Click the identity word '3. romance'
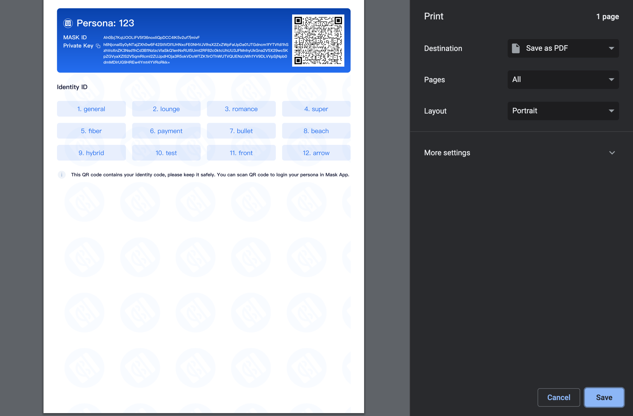The image size is (633, 416). pyautogui.click(x=241, y=109)
